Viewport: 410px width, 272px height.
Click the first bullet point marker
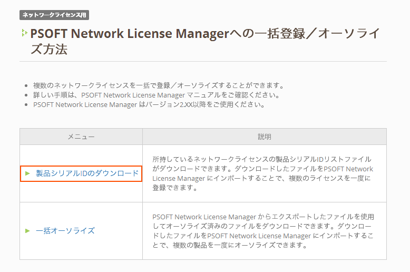pyautogui.click(x=26, y=86)
